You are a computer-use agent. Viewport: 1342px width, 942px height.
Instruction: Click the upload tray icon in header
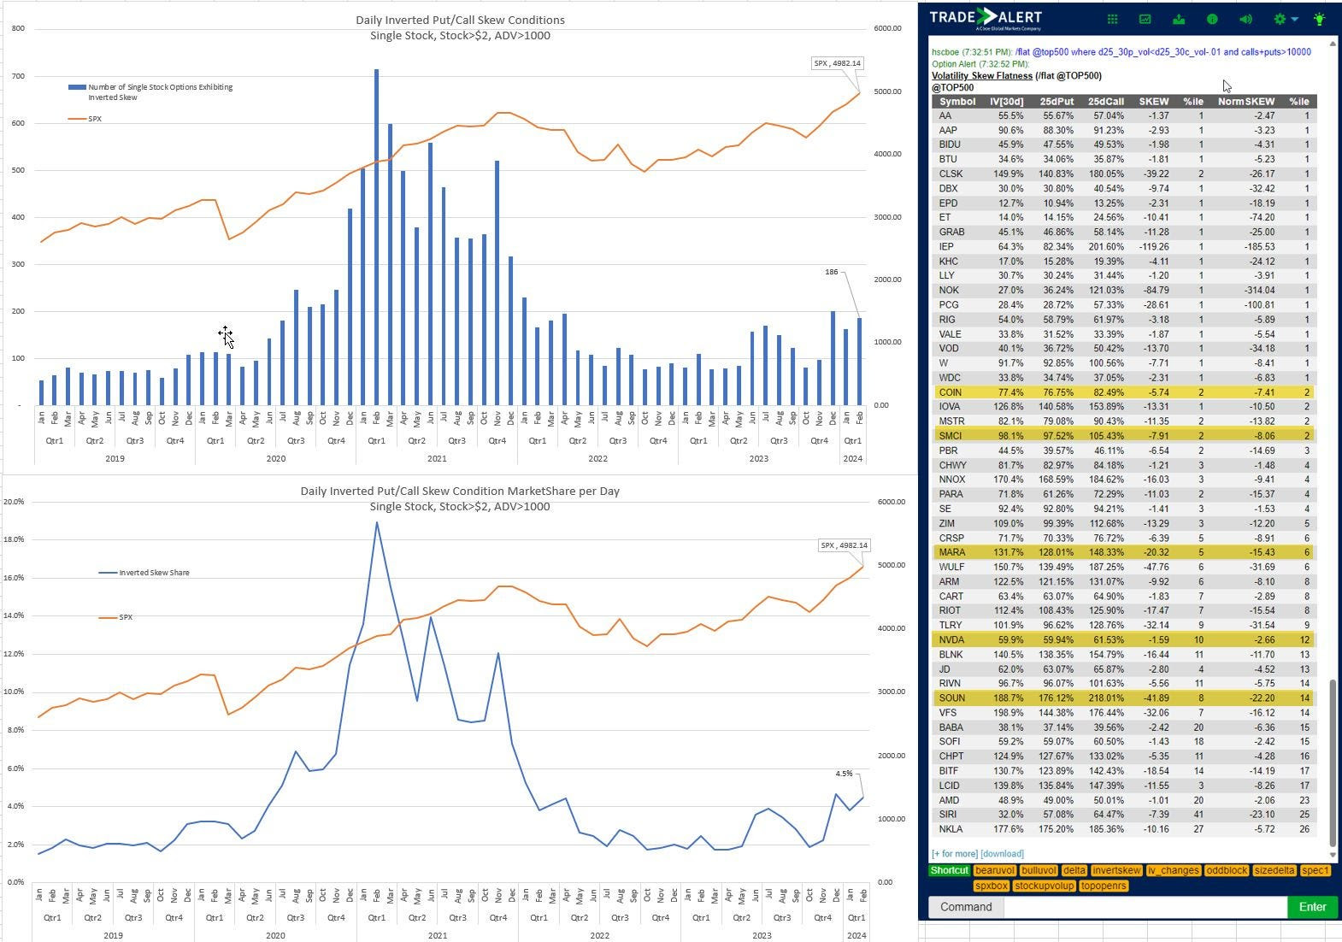coord(1179,19)
